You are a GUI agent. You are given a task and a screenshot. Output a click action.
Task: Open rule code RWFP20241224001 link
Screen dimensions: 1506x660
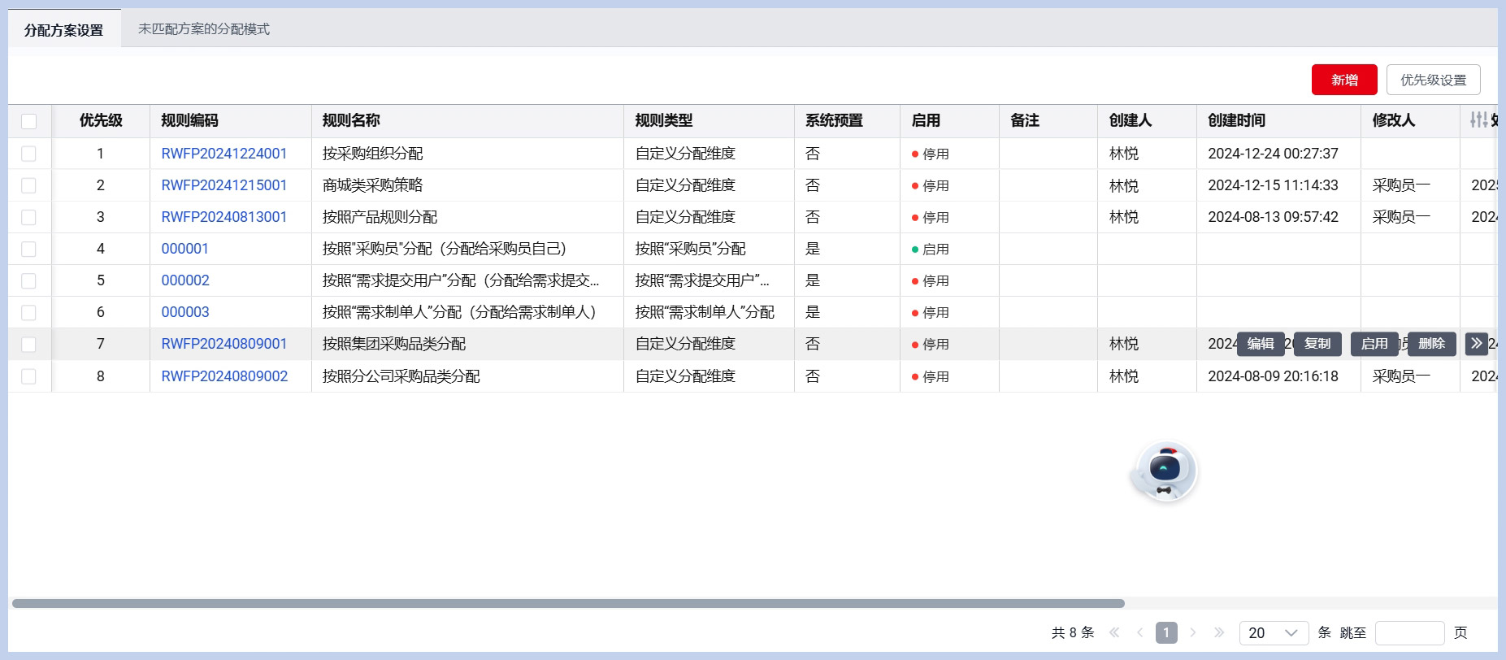(x=224, y=154)
